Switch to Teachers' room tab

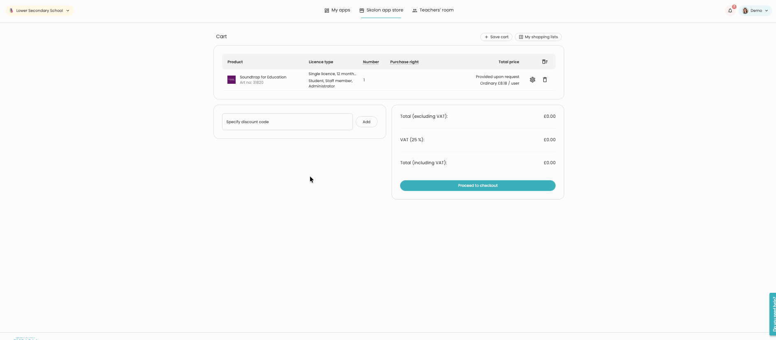433,10
